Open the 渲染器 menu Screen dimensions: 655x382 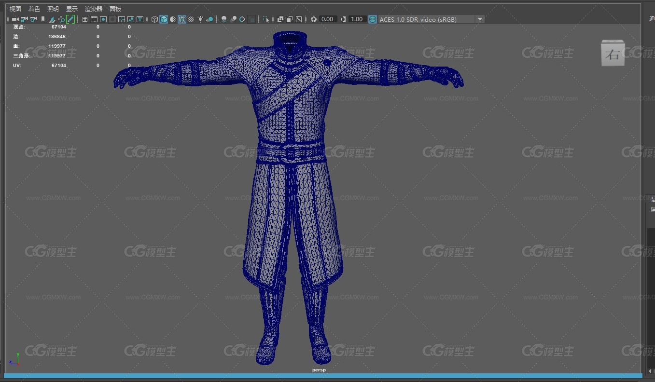pyautogui.click(x=94, y=9)
